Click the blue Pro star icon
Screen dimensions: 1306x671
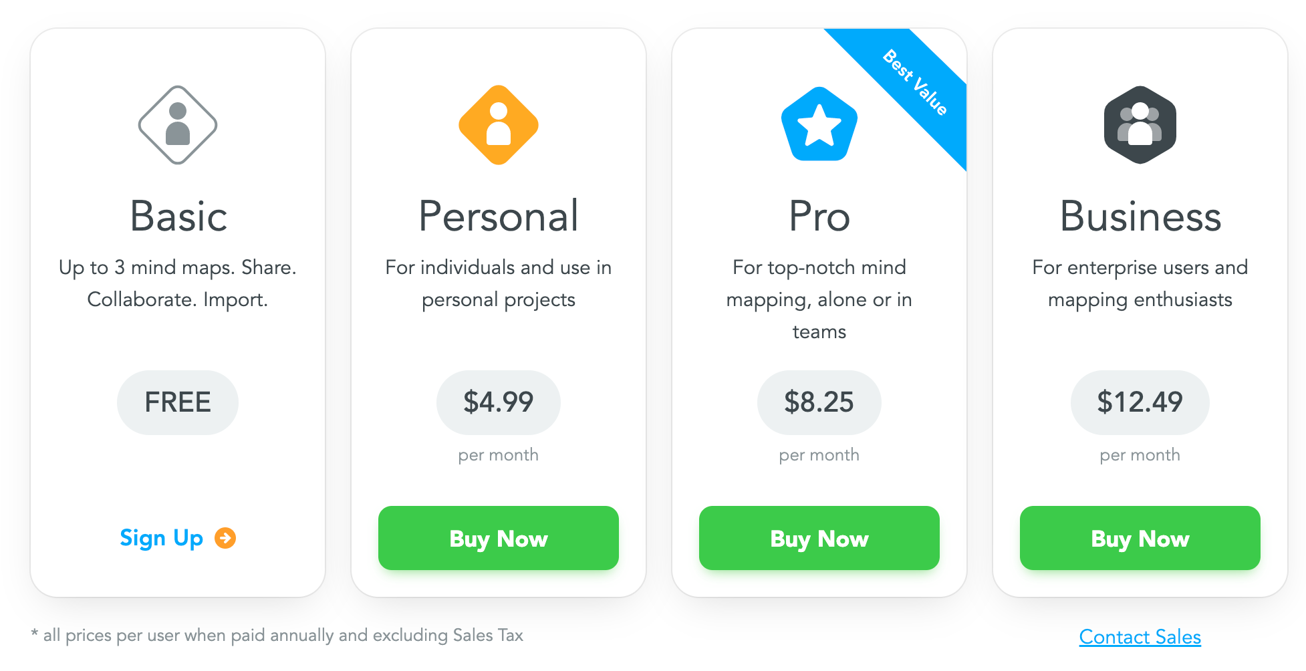pyautogui.click(x=819, y=124)
